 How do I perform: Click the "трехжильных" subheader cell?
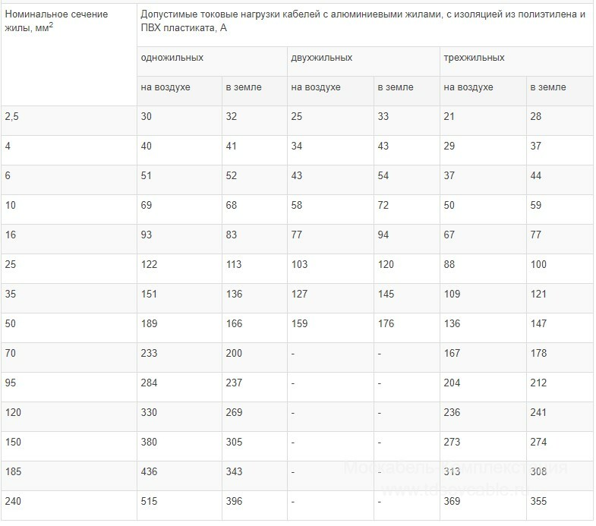point(474,58)
